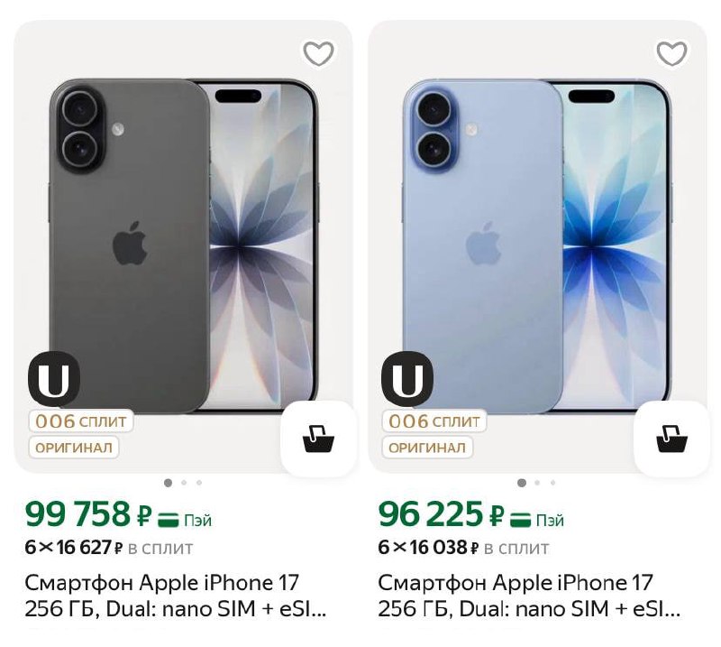Click the 006 СПЛИТ badge on blue iPhone

(434, 421)
